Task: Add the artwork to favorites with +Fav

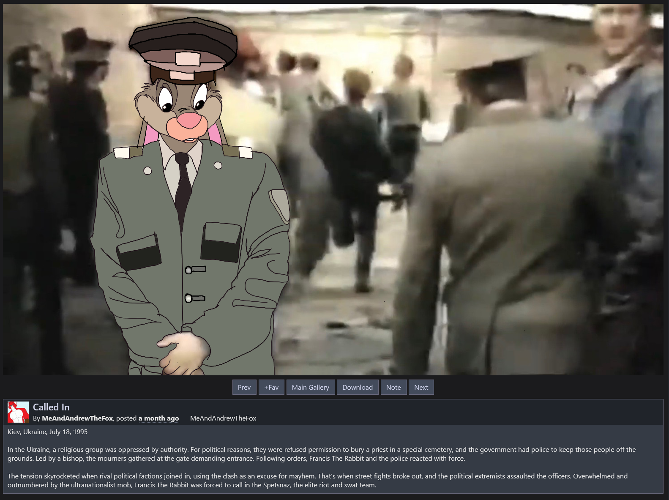Action: click(x=271, y=387)
